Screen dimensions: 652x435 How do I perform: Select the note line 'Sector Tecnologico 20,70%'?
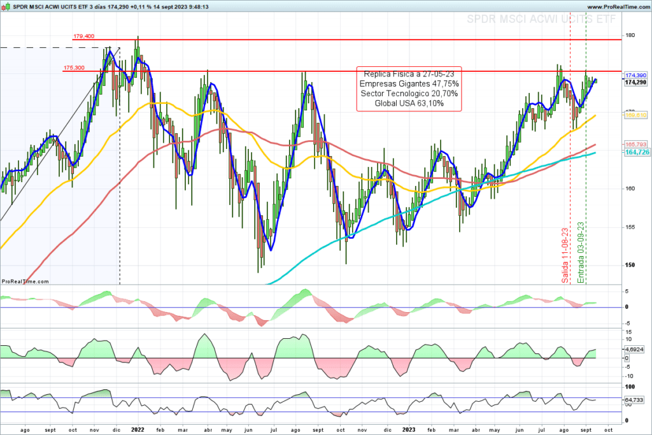pyautogui.click(x=409, y=93)
